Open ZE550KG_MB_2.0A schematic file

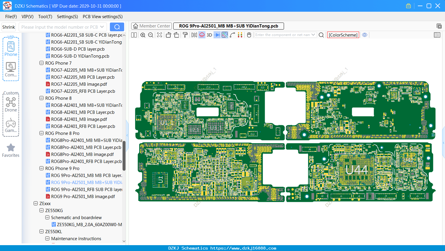pos(87,225)
